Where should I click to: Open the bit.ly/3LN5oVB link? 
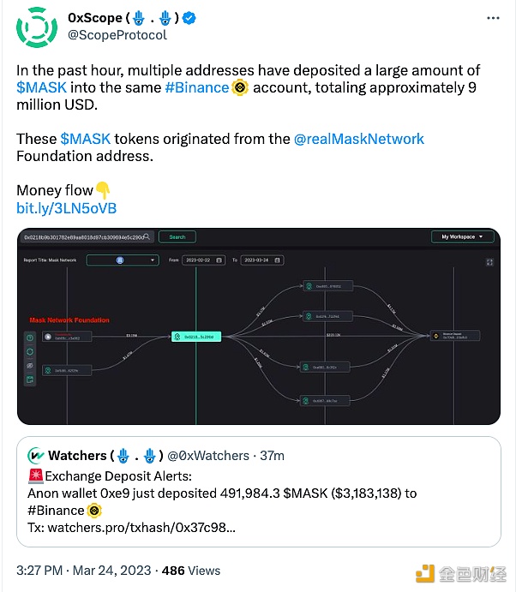tap(66, 208)
